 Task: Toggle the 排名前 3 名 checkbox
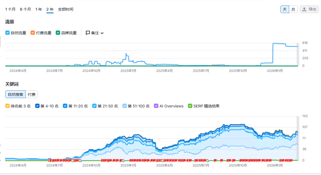[7, 106]
